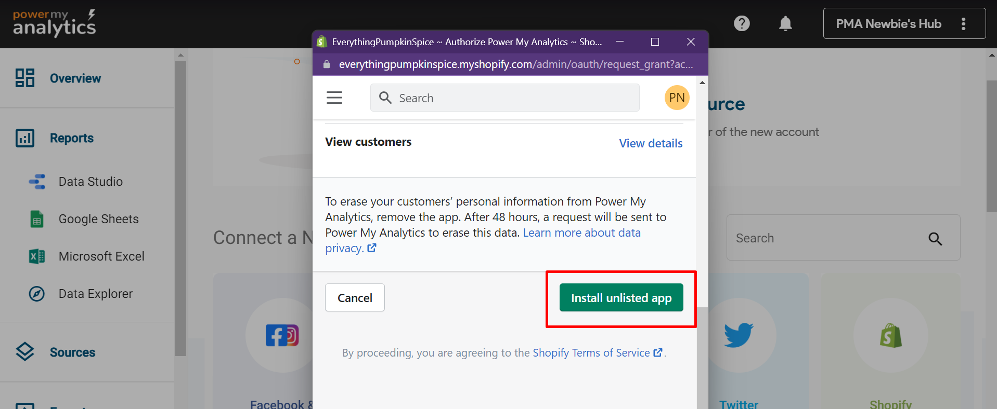The image size is (997, 409).
Task: Open the PMA Newbie's Hub three-dot menu
Action: tap(963, 24)
